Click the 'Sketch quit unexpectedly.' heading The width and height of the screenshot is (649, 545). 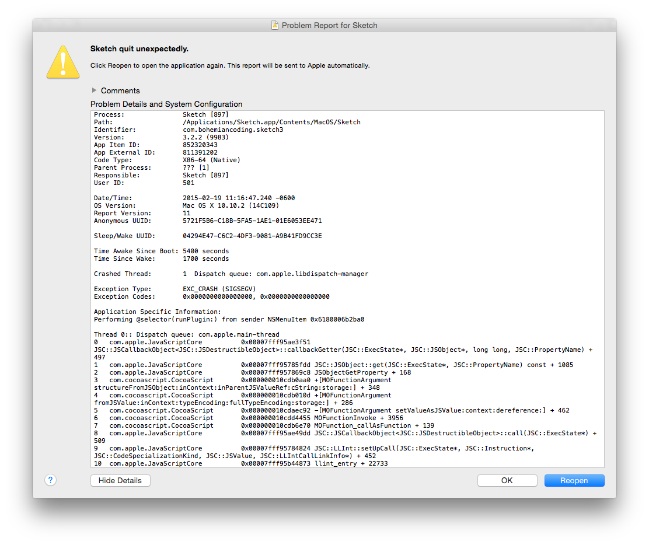[139, 49]
